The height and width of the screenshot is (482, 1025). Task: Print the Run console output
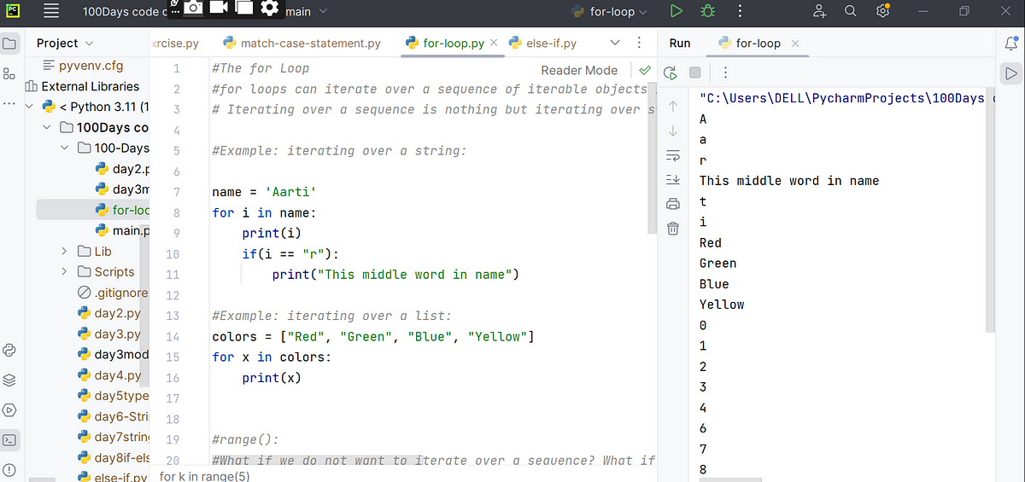coord(672,204)
